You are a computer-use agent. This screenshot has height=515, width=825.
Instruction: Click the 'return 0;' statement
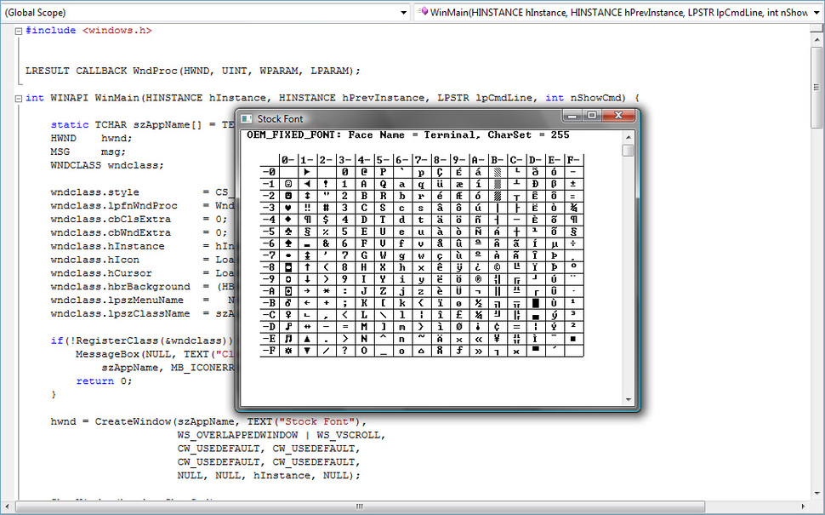click(104, 381)
